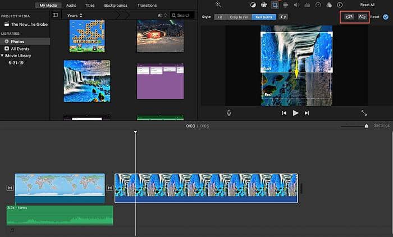Open the noise reduction and equalizer tool
Viewport: 393px width, 237px height.
click(x=307, y=4)
